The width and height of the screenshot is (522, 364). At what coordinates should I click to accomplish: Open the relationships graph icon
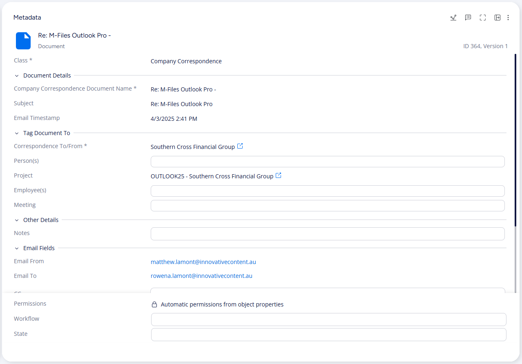pyautogui.click(x=453, y=18)
